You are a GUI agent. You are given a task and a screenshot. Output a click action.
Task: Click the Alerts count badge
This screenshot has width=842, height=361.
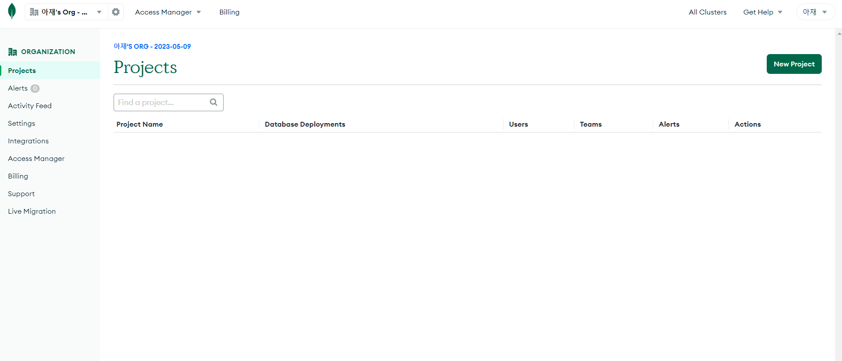(35, 88)
